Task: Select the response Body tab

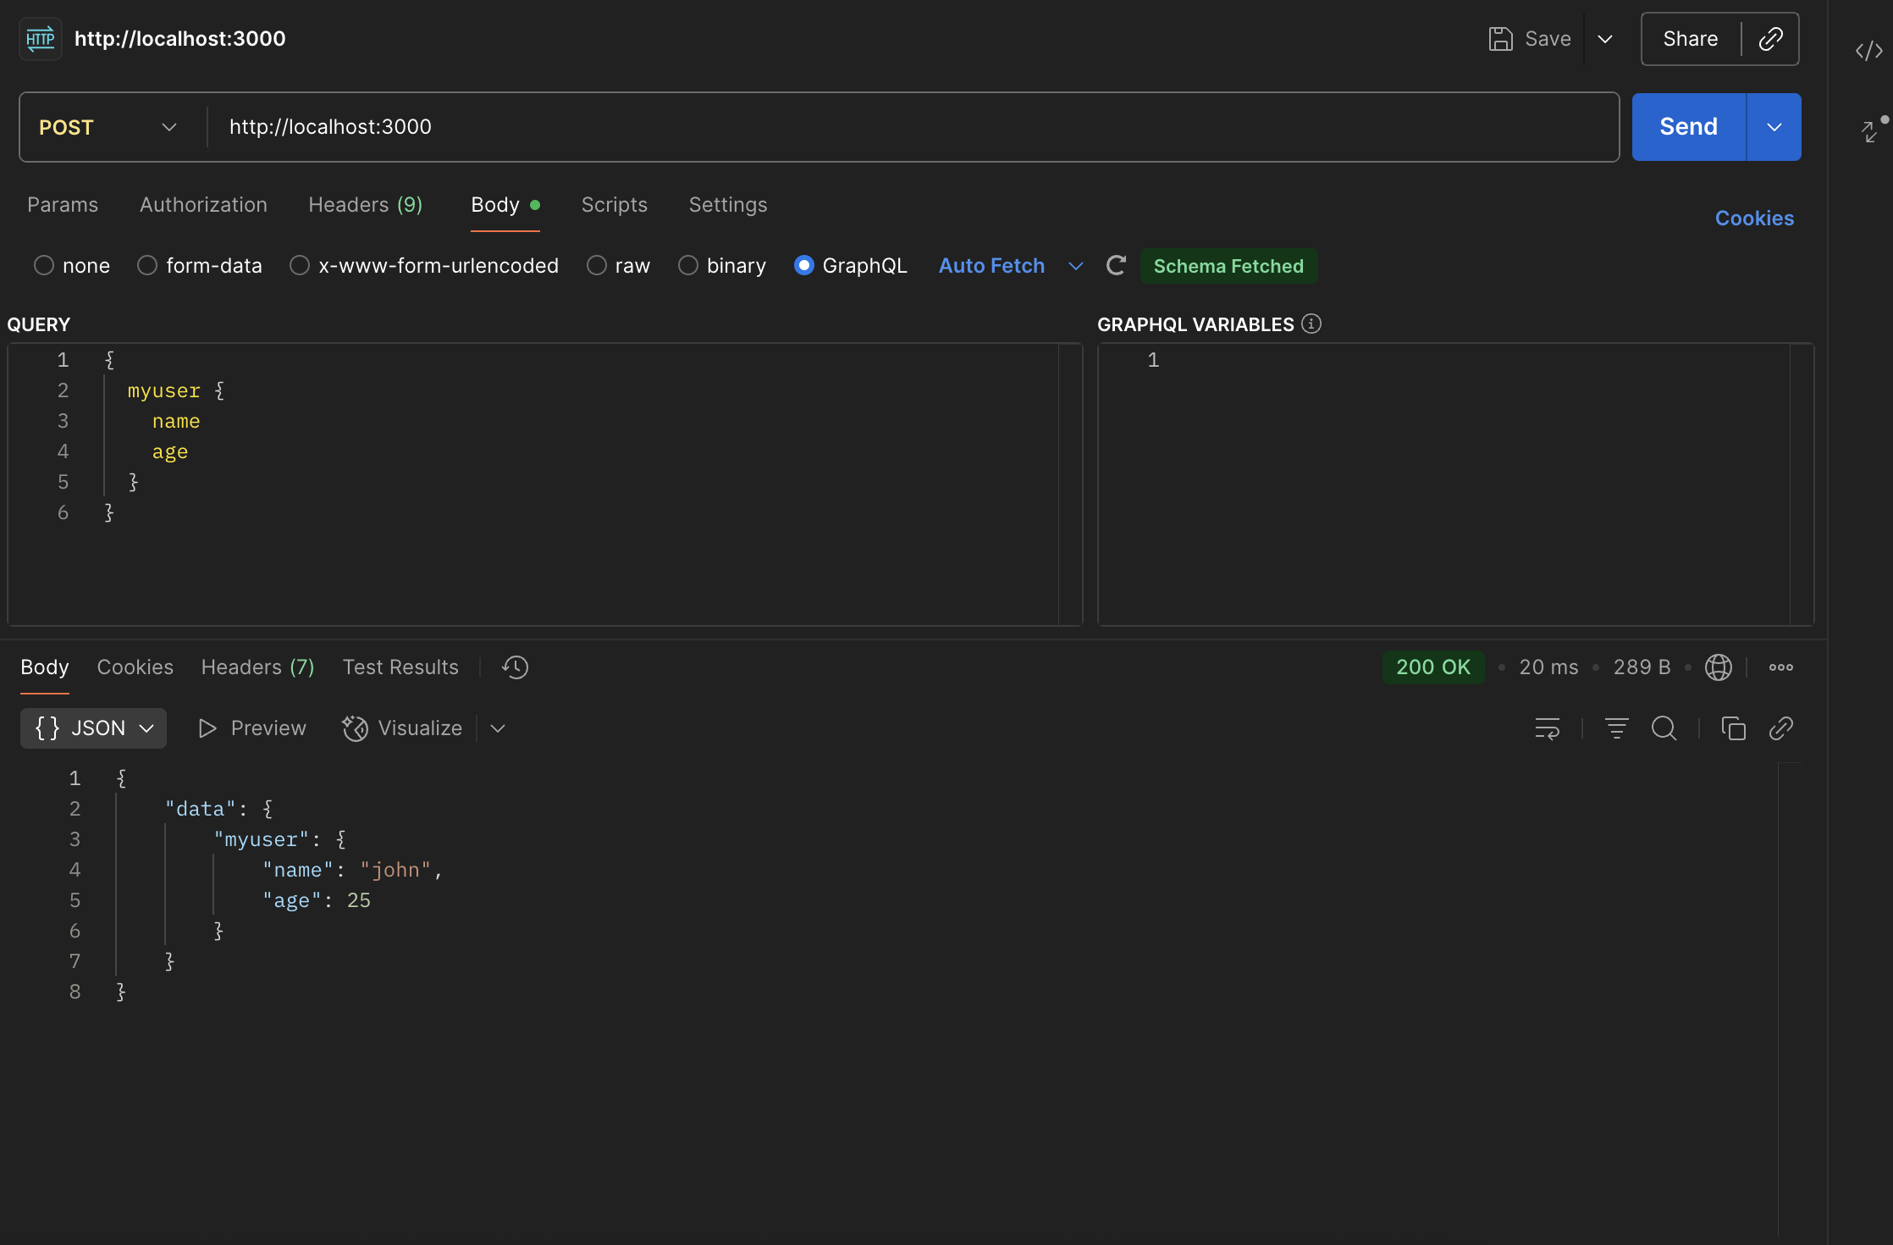Action: (45, 667)
